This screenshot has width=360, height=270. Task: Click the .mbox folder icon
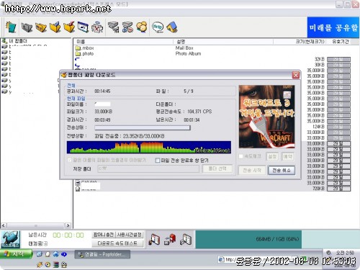(78, 48)
